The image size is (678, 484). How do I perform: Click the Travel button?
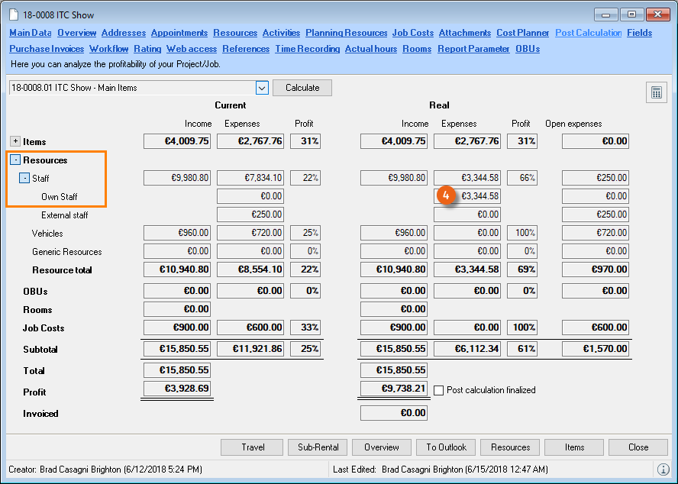[x=253, y=447]
